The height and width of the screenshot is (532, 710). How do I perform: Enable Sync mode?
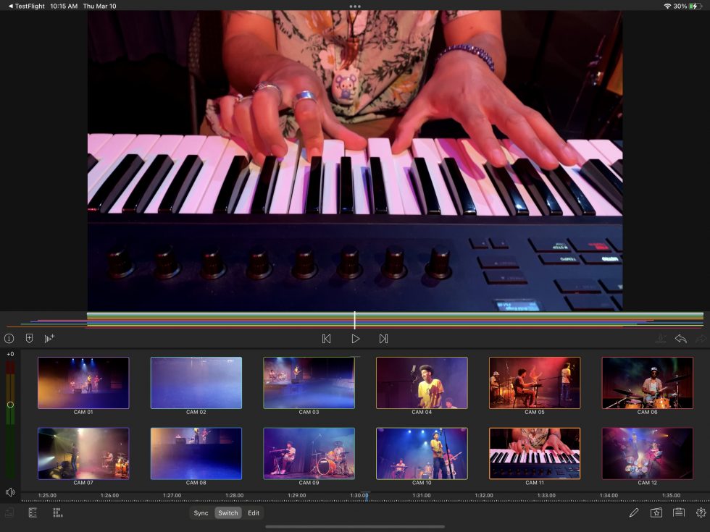201,512
